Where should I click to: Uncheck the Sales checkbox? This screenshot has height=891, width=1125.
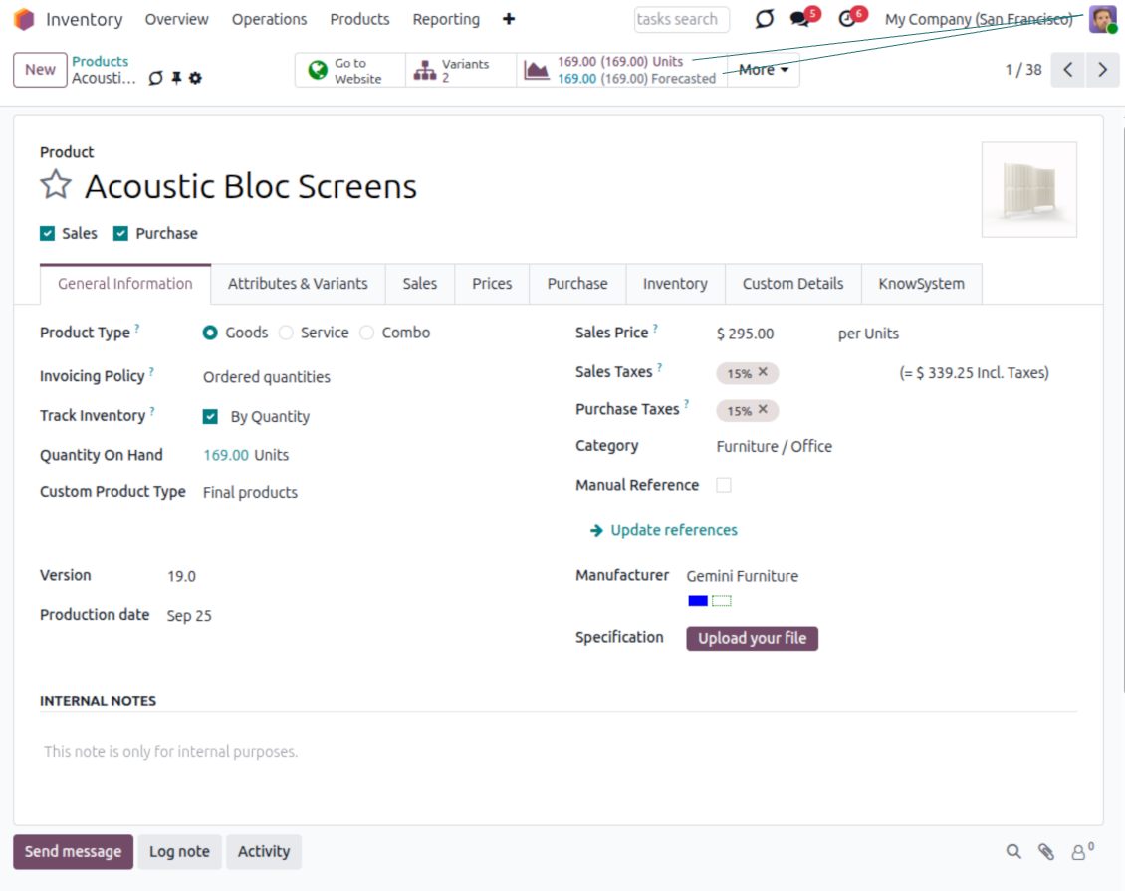pyautogui.click(x=47, y=233)
